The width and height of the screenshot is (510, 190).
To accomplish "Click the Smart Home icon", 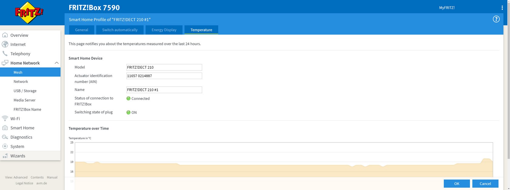I will [x=5, y=128].
